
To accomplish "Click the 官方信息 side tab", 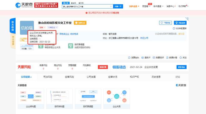I will [x=12, y=25].
